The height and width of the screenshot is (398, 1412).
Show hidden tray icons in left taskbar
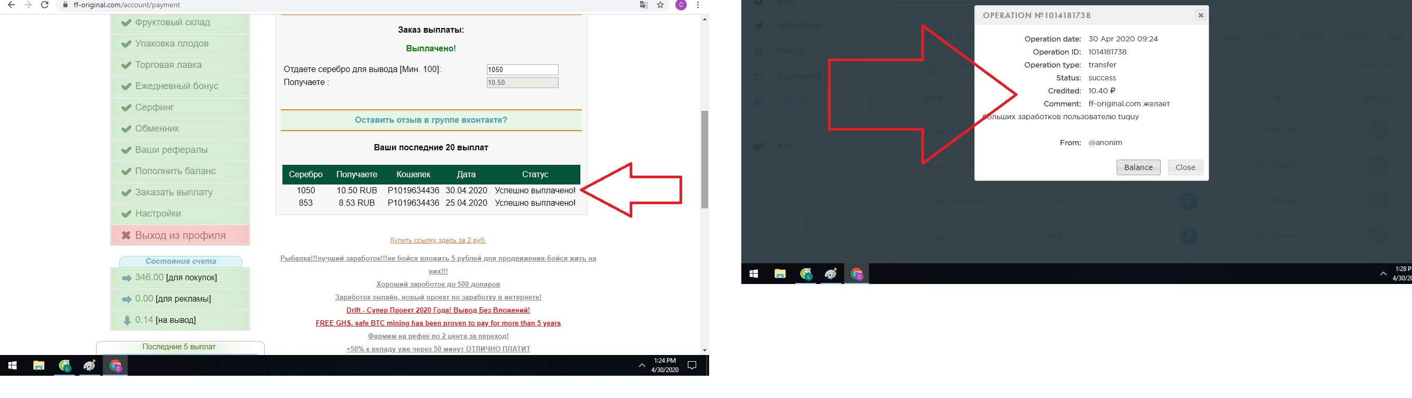tap(642, 366)
